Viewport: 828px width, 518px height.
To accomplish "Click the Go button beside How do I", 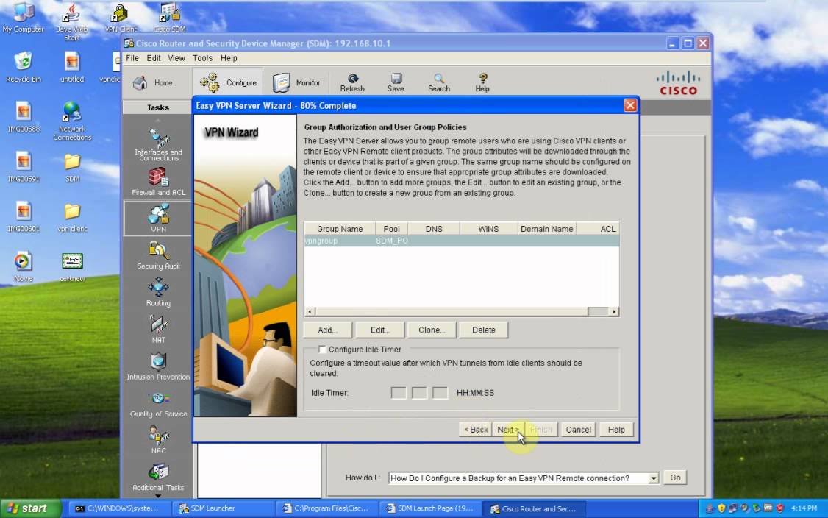I will coord(675,478).
